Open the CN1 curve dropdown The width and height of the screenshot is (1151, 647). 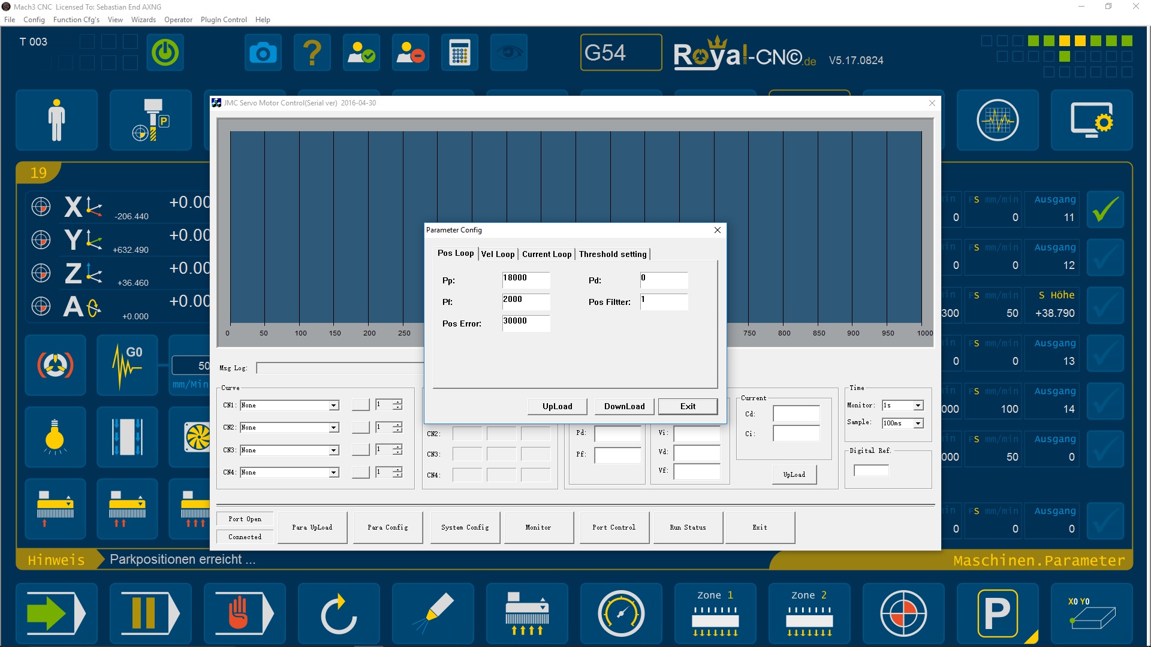pos(333,406)
